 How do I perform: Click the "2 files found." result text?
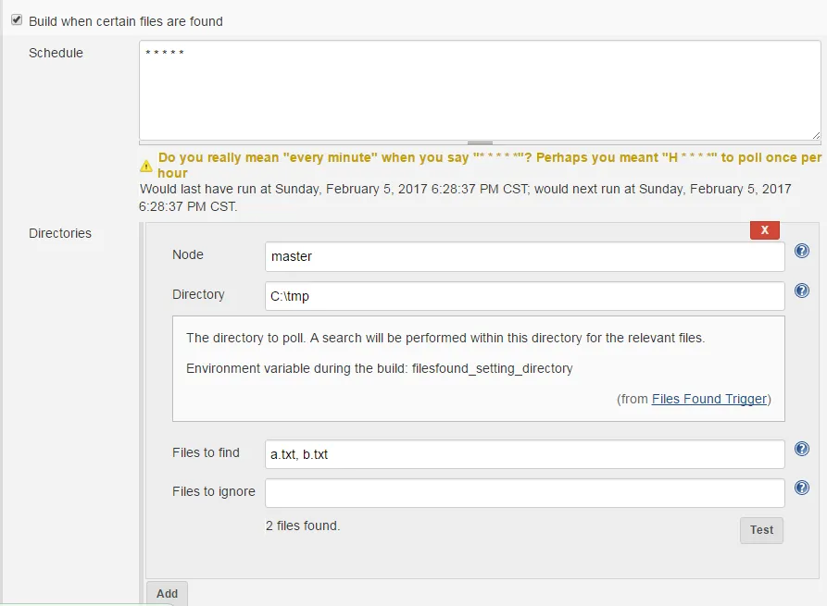pos(303,526)
